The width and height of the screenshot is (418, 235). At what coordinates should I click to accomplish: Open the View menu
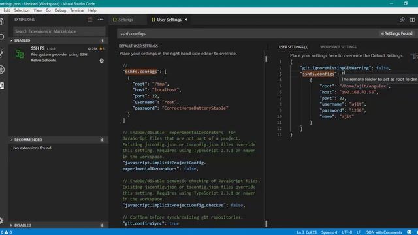point(38,10)
